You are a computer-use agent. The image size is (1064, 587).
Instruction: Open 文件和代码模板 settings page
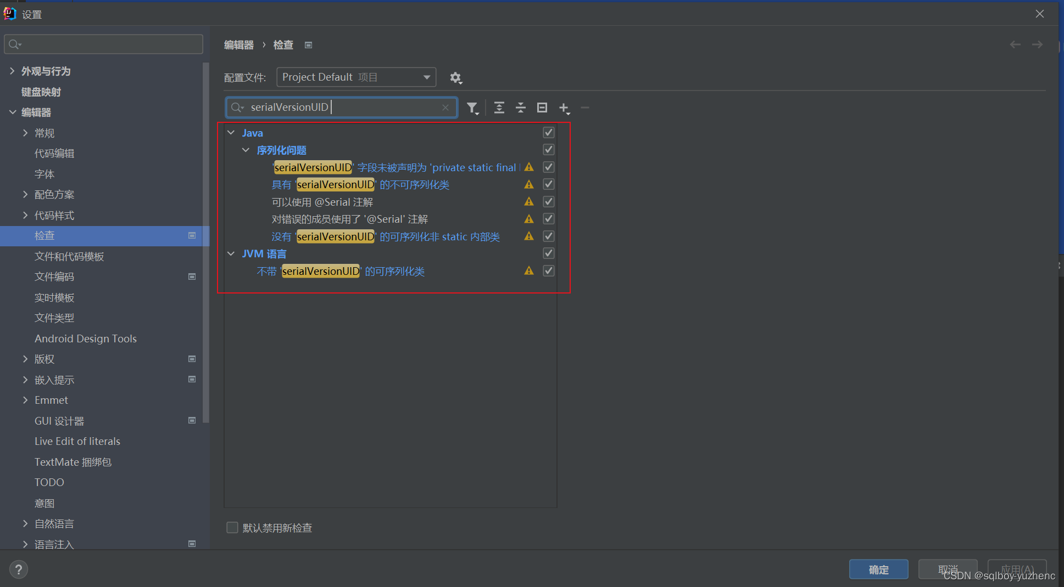click(69, 256)
